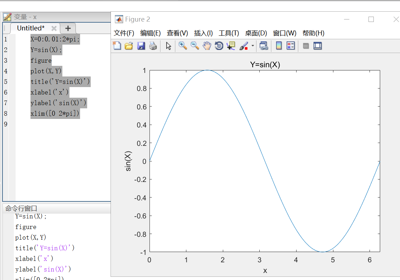Open the 插入(I) menu
Image resolution: width=400 pixels, height=280 pixels.
coord(203,33)
